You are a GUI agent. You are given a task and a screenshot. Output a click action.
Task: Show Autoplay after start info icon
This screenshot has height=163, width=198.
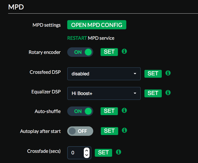(124, 130)
